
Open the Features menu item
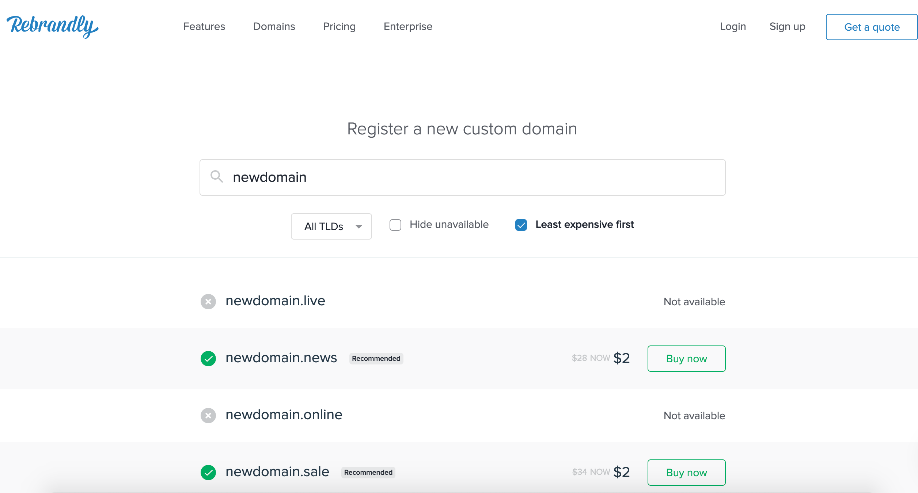(204, 27)
